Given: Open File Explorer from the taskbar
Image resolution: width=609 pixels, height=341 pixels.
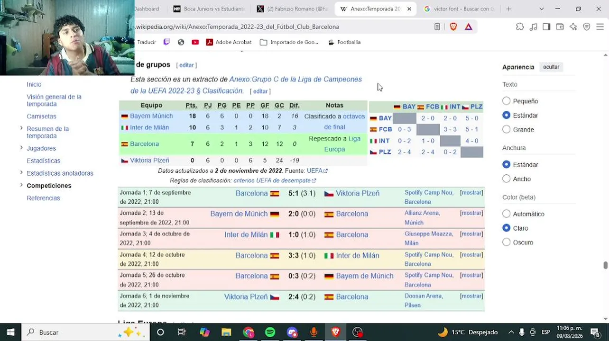Looking at the screenshot, I should tap(226, 332).
